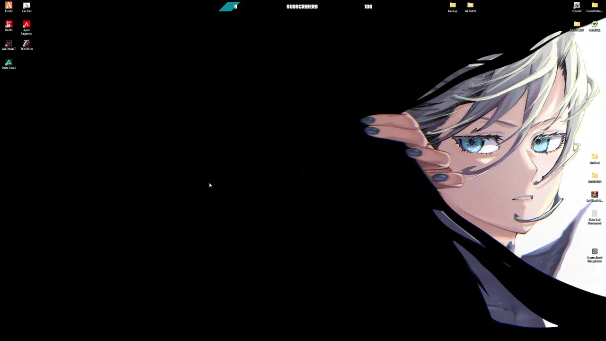Select the OpenIV desktop shortcut
The height and width of the screenshot is (341, 606).
pos(577,7)
